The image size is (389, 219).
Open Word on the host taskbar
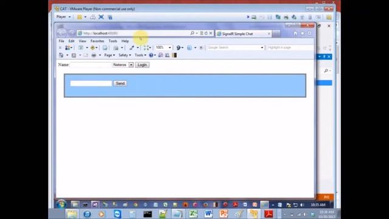pyautogui.click(x=208, y=214)
